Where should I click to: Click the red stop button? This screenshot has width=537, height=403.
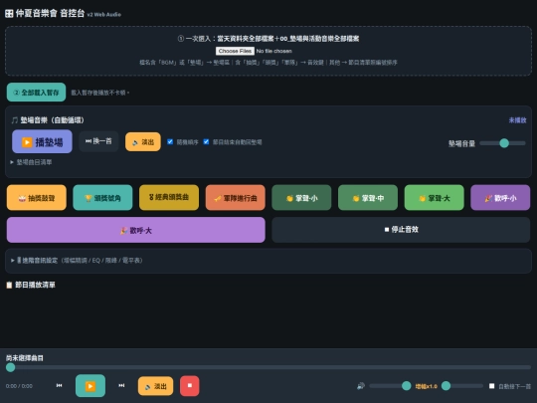190,386
